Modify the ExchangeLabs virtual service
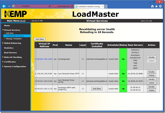This screenshot has width=165, height=113. coord(151,57)
